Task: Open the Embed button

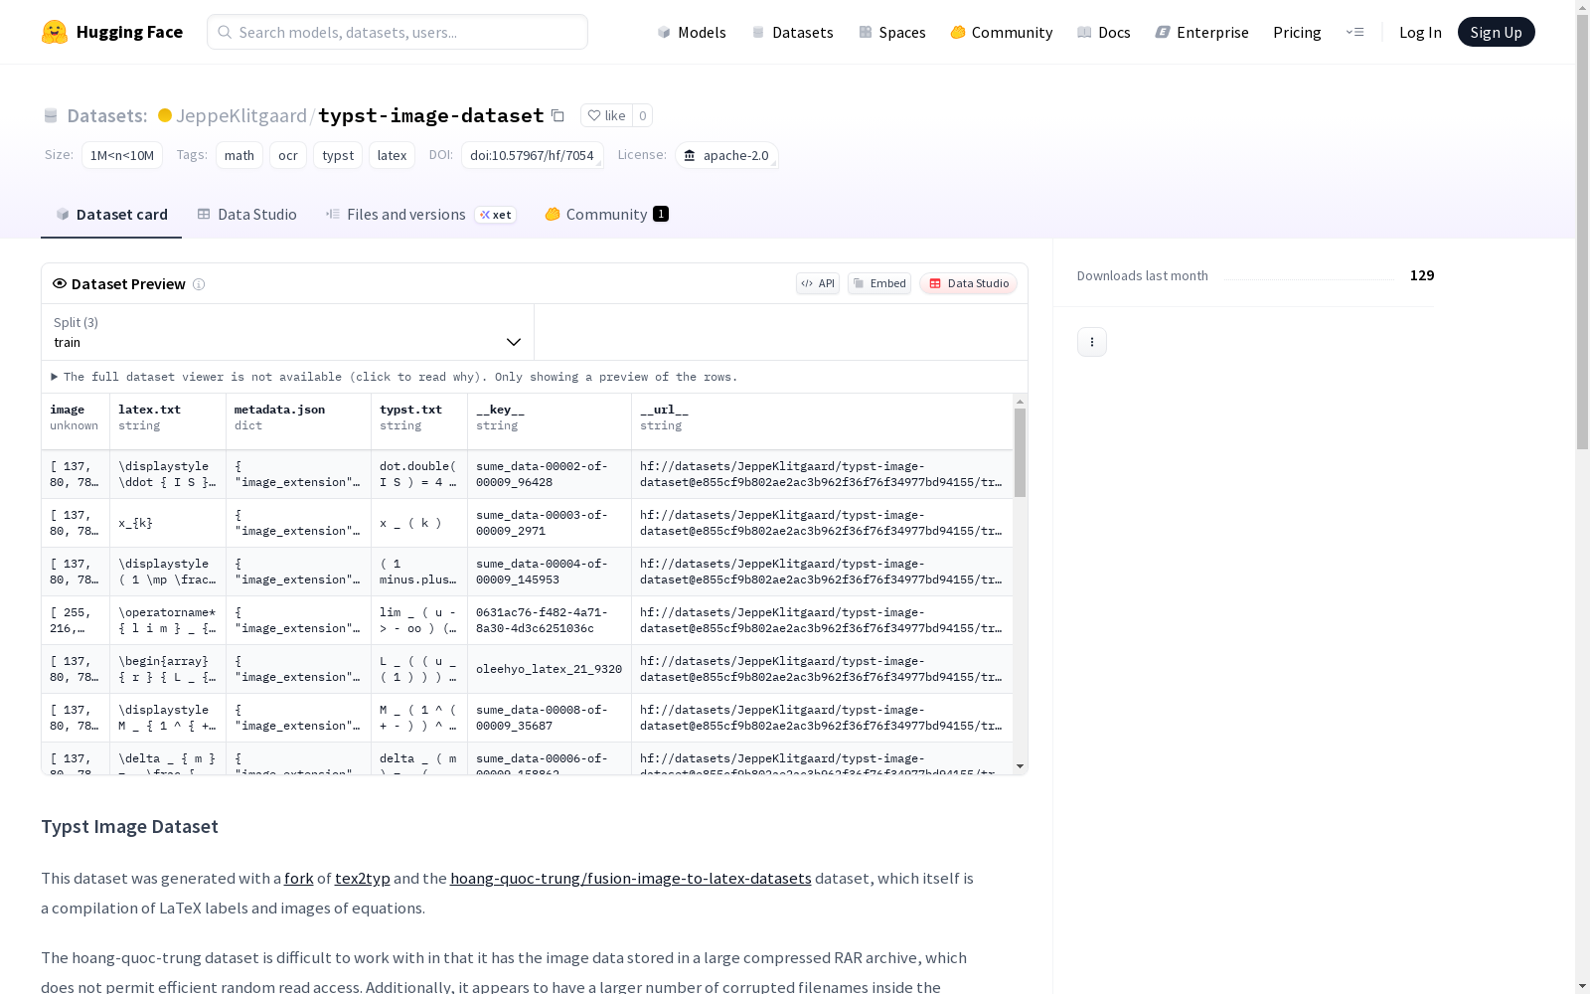Action: point(879,283)
